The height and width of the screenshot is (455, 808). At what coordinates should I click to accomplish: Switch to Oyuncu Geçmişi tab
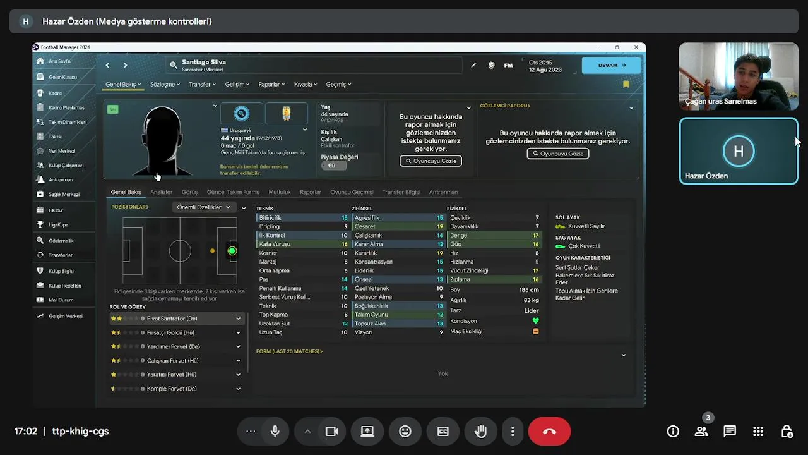point(352,192)
